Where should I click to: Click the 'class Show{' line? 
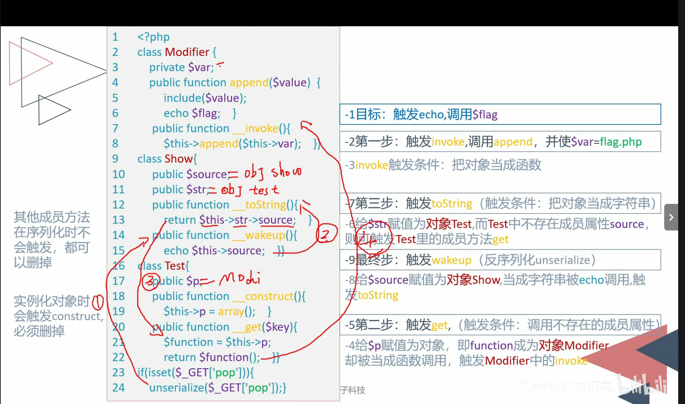167,159
